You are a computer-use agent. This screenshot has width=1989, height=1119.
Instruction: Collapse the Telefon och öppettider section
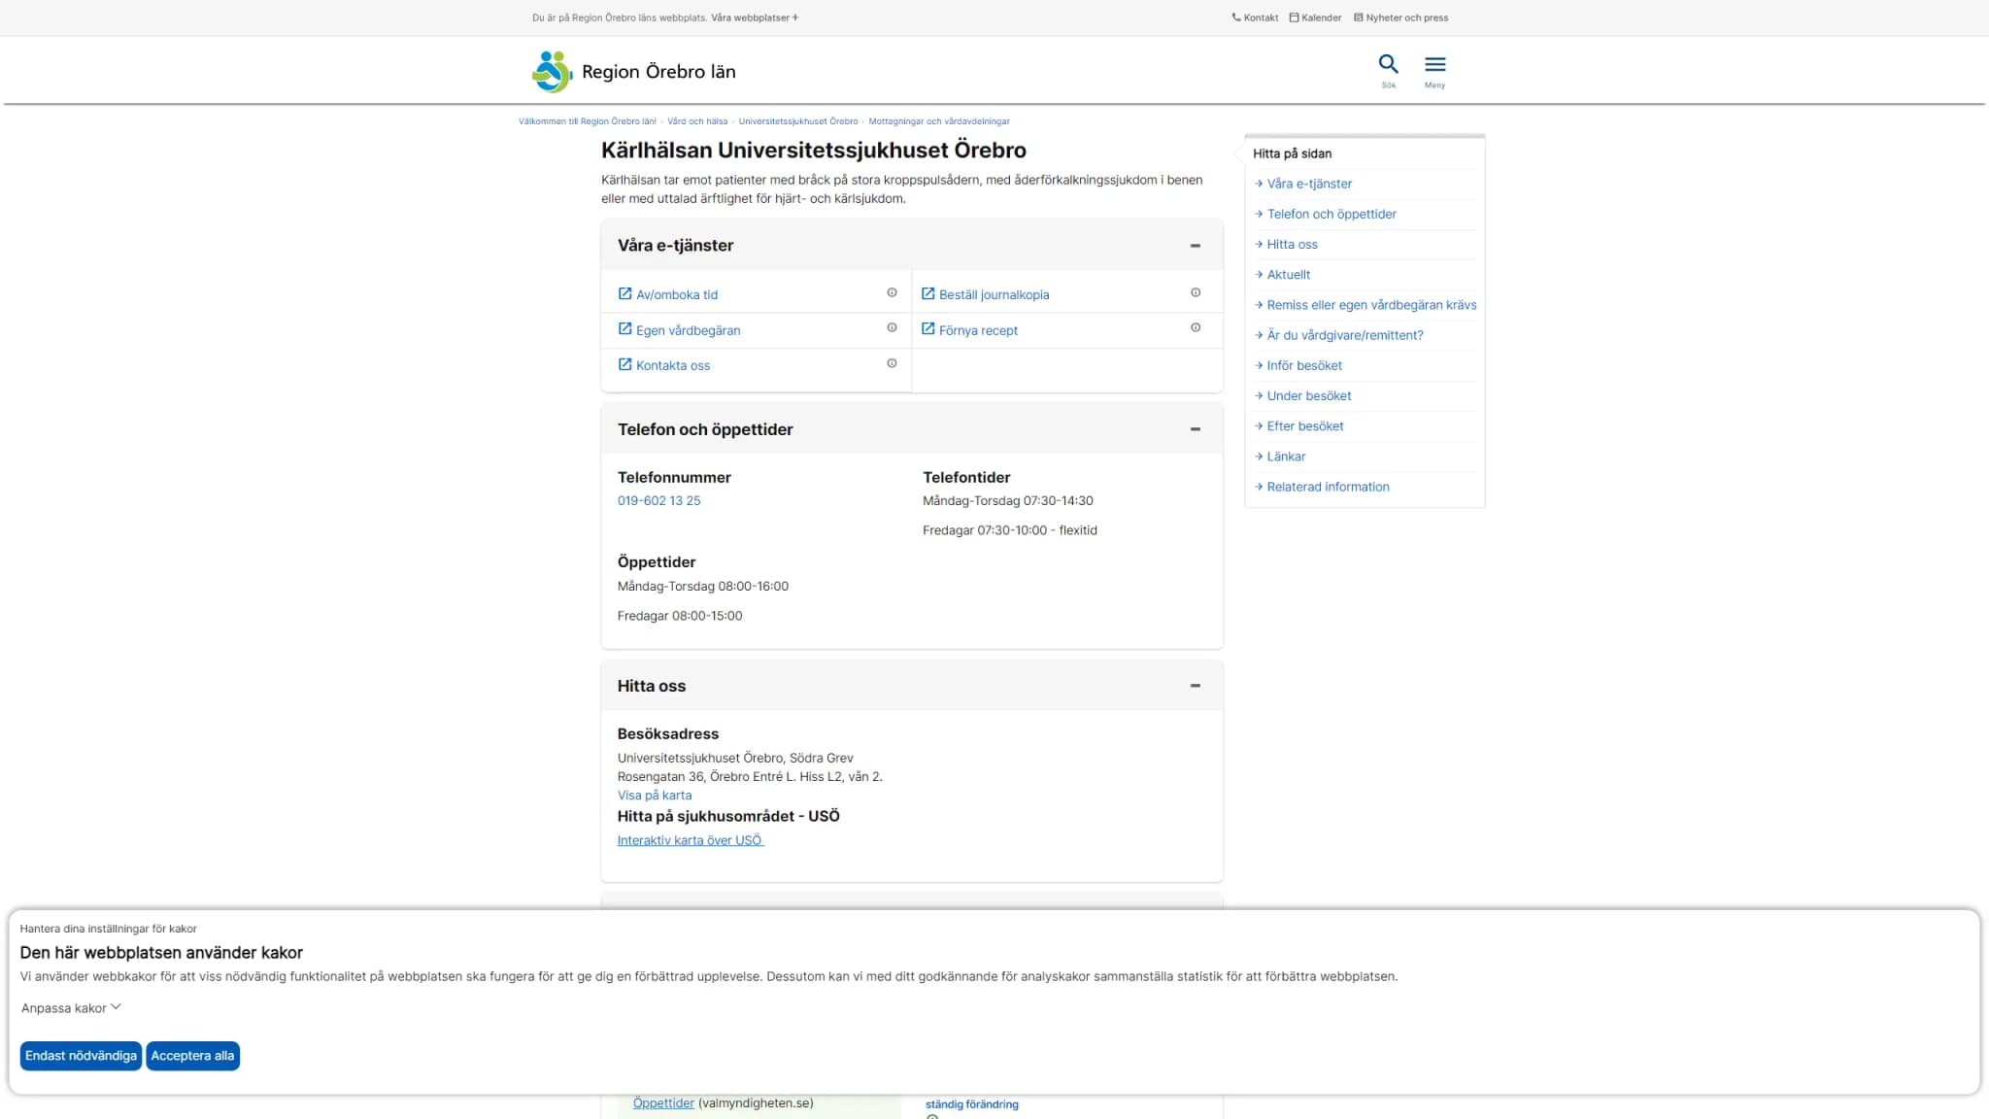[1196, 429]
